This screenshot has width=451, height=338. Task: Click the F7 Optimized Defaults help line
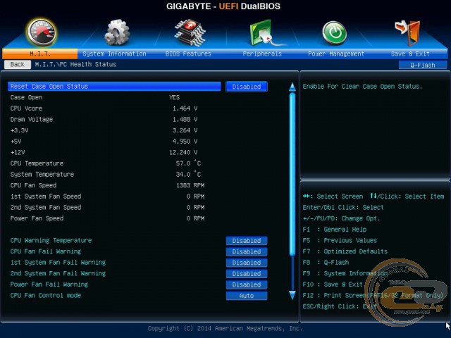point(345,251)
